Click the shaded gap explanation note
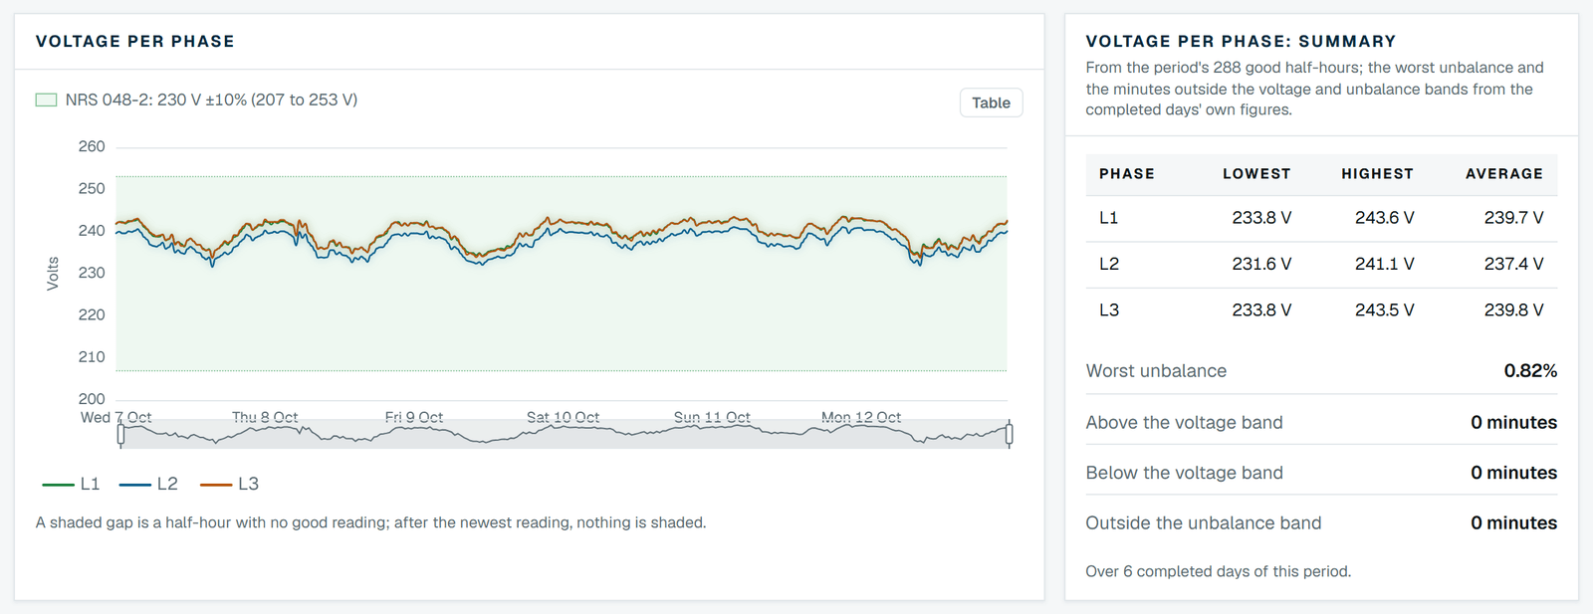Screen dimensions: 1593x614 pos(371,522)
